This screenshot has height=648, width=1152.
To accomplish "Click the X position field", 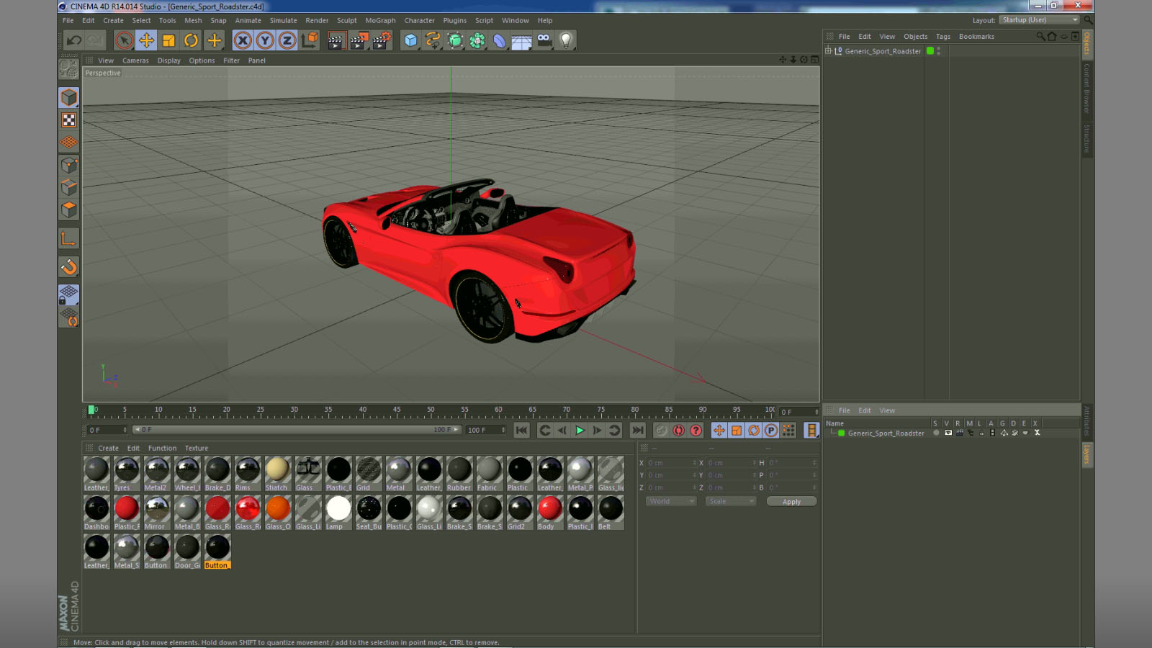I will [672, 463].
